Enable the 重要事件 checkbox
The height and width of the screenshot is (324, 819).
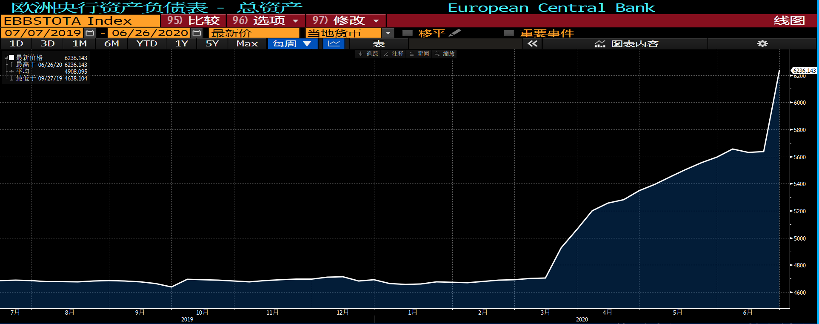509,33
